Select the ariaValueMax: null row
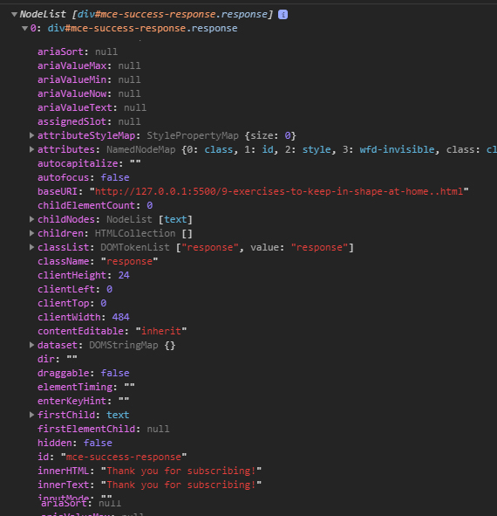The height and width of the screenshot is (516, 497). (x=89, y=65)
